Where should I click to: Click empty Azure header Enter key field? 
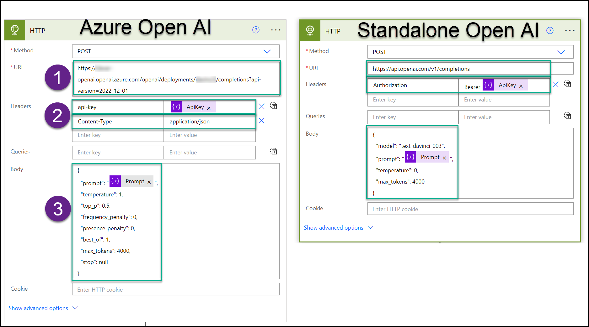(x=118, y=135)
